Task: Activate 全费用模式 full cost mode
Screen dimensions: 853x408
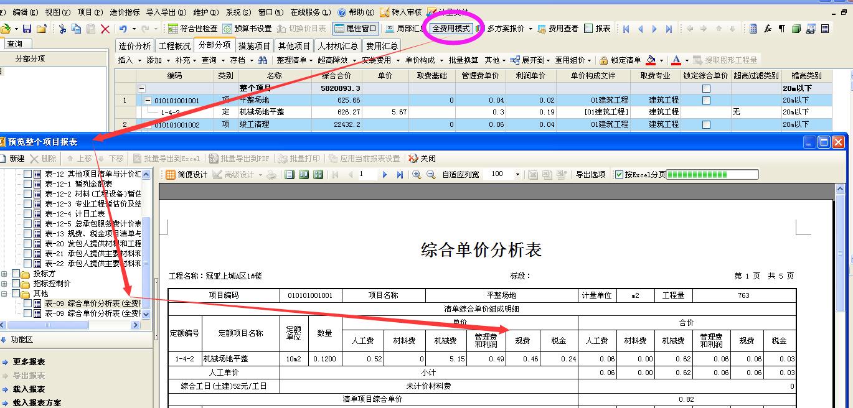Action: 451,29
